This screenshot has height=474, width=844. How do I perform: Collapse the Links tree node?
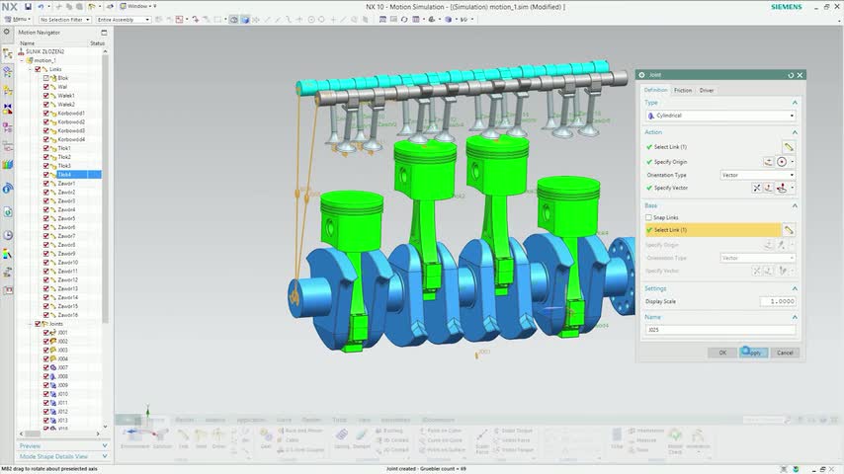click(x=30, y=69)
